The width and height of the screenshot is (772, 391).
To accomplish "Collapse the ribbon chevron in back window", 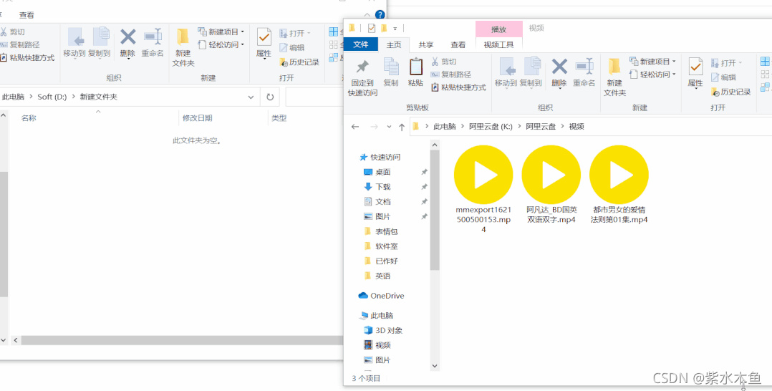I will 367,15.
